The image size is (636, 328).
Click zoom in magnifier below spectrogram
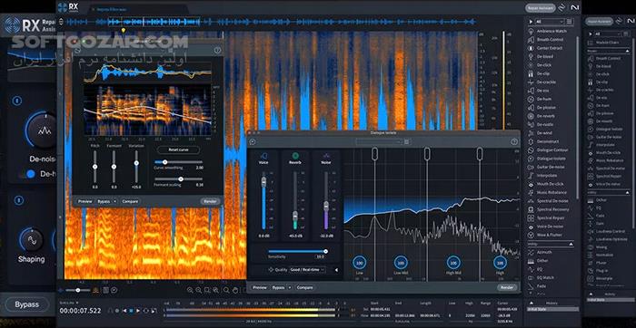(x=190, y=290)
